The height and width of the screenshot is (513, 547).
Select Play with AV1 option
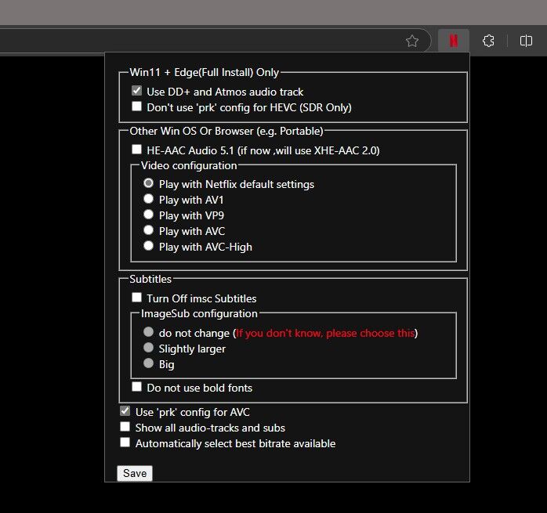(149, 199)
